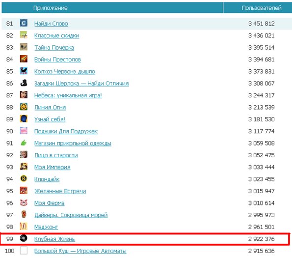The height and width of the screenshot is (258, 292).
Task: Select the user count 3 181 530
Action: 261,119
